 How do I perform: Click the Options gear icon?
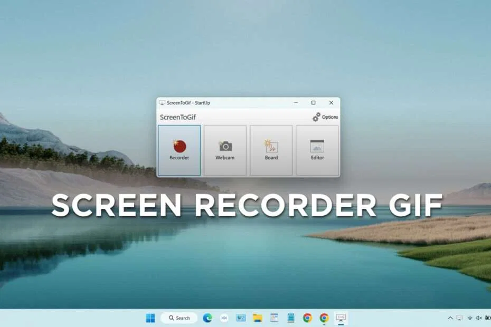click(317, 117)
